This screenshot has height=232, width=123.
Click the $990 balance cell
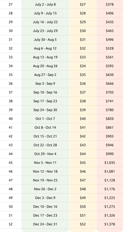point(110,154)
